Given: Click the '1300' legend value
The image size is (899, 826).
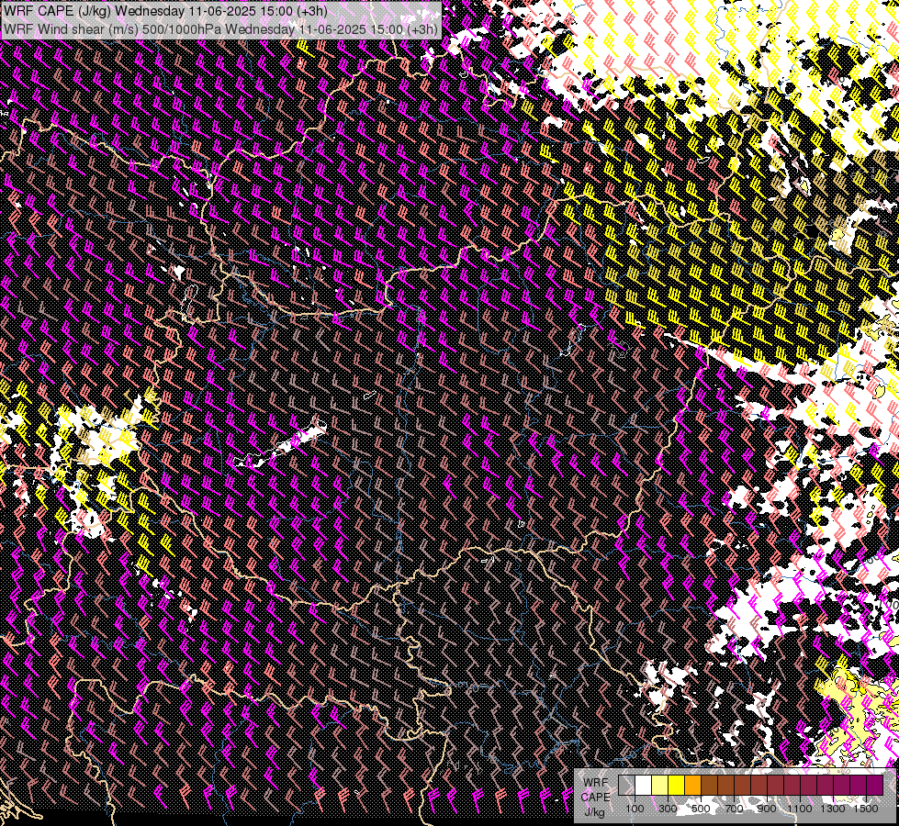Looking at the screenshot, I should [x=833, y=809].
